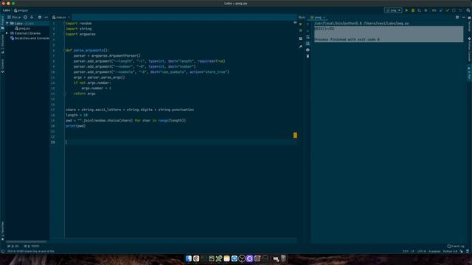Screen dimensions: 472x265
Task: Click the Git update project arrow icon
Action: pos(441,10)
